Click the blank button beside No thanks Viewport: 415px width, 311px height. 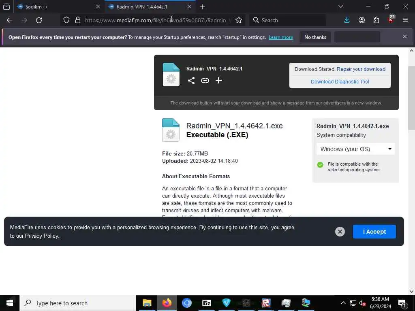pyautogui.click(x=357, y=37)
